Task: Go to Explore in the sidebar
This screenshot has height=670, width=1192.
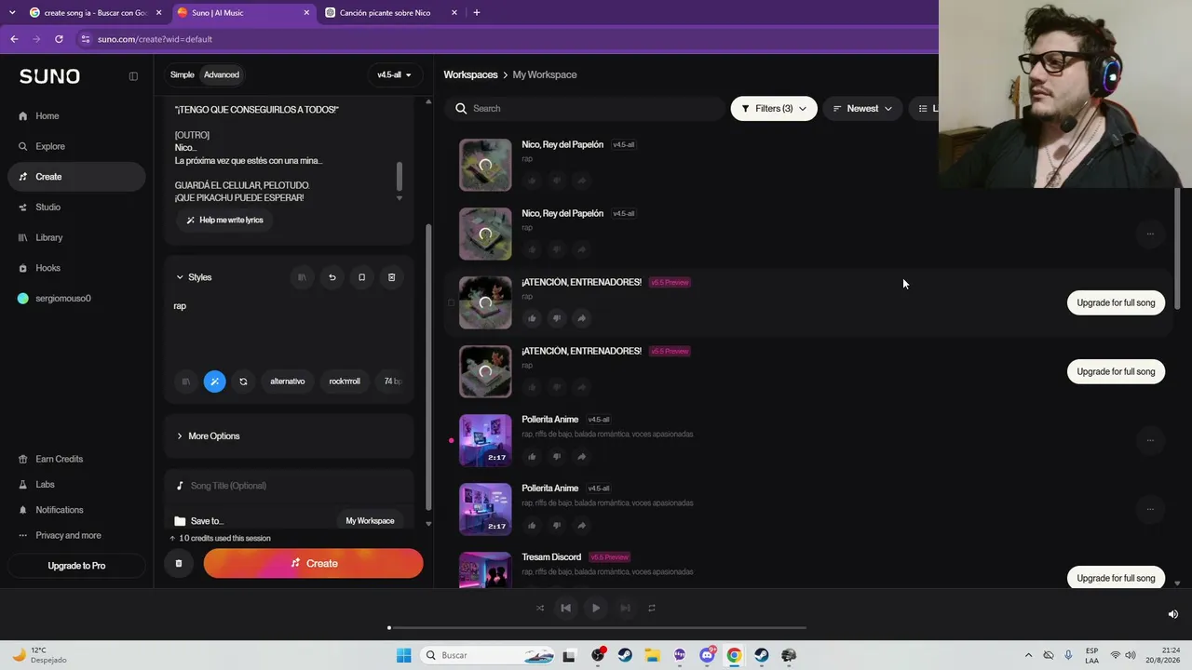Action: pyautogui.click(x=50, y=146)
